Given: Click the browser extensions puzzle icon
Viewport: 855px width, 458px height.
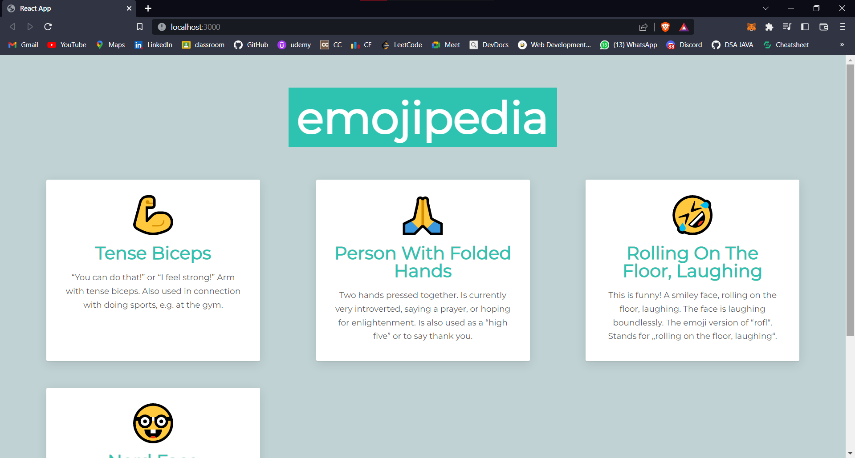Looking at the screenshot, I should (769, 27).
